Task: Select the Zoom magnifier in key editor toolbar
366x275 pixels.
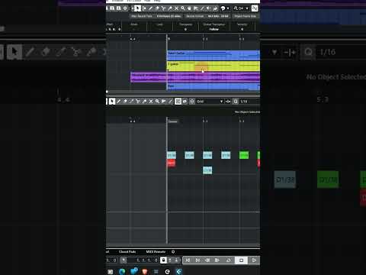Action: click(157, 102)
